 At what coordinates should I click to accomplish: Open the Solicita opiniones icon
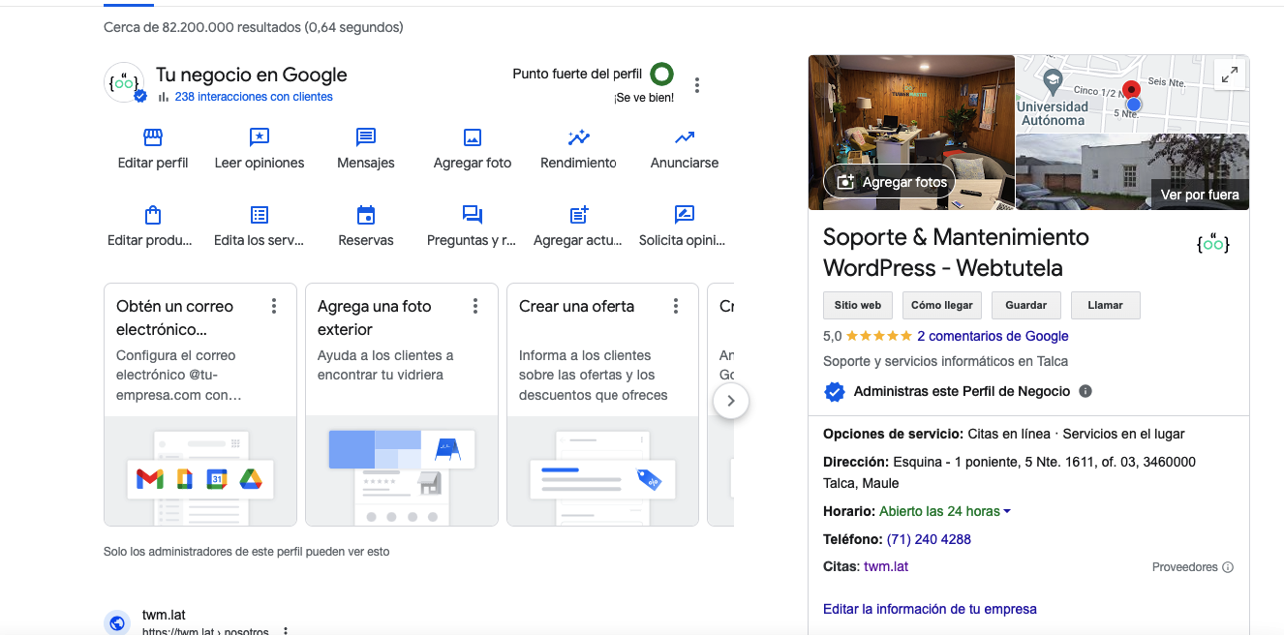pyautogui.click(x=683, y=215)
